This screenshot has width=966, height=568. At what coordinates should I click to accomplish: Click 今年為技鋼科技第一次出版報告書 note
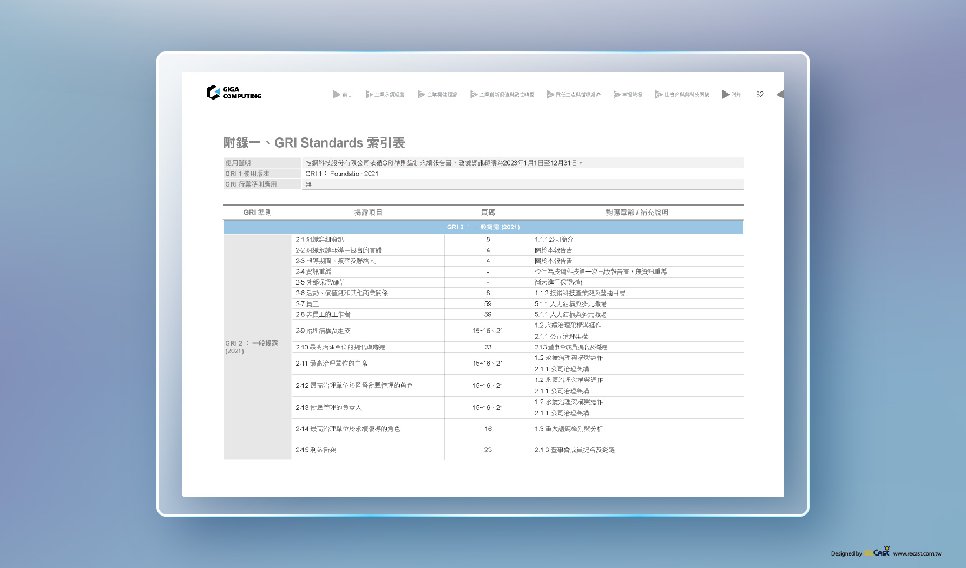point(601,272)
